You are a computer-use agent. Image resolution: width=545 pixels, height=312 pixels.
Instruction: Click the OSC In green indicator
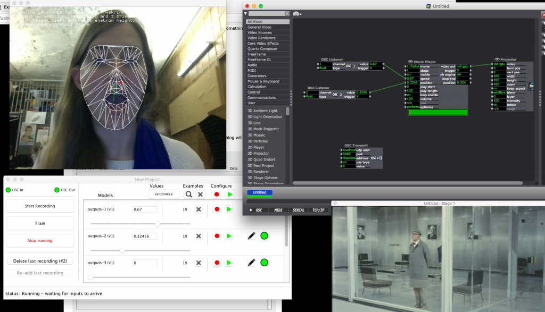click(x=9, y=190)
